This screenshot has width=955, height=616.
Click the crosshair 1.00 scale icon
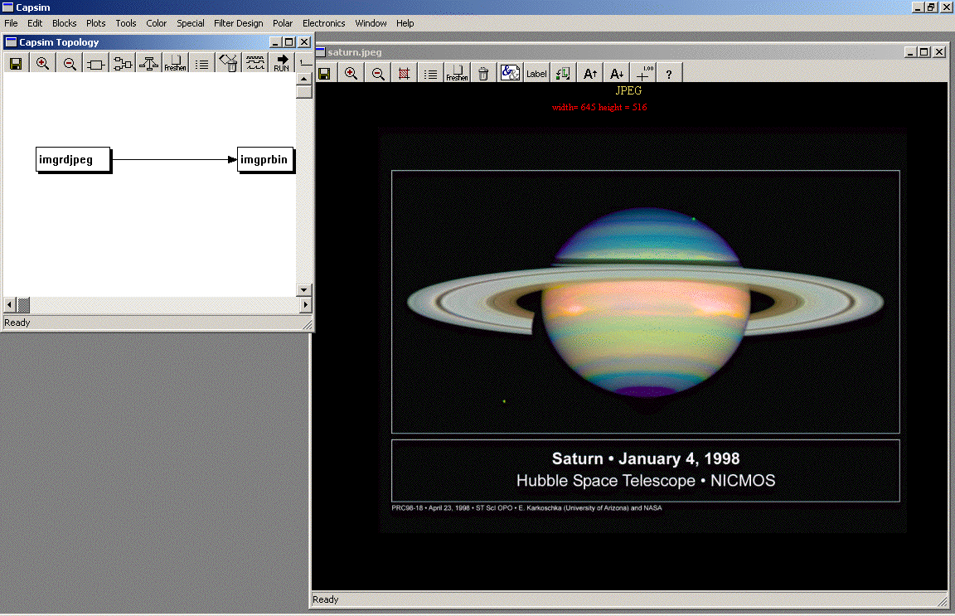643,74
